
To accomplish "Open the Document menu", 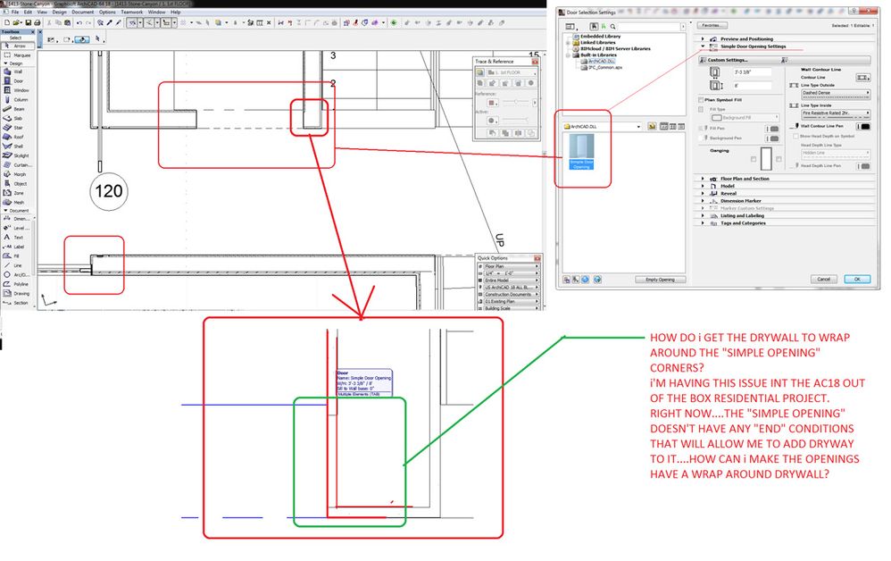I will coord(82,12).
